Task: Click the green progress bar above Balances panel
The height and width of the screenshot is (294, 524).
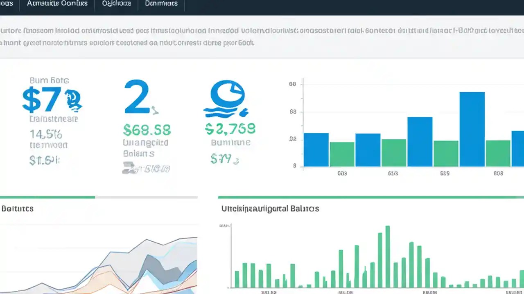Action: (47, 197)
